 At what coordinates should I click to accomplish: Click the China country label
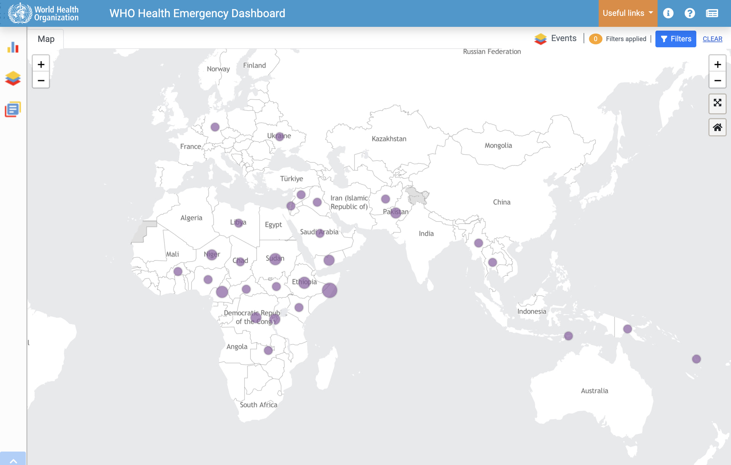click(x=501, y=202)
